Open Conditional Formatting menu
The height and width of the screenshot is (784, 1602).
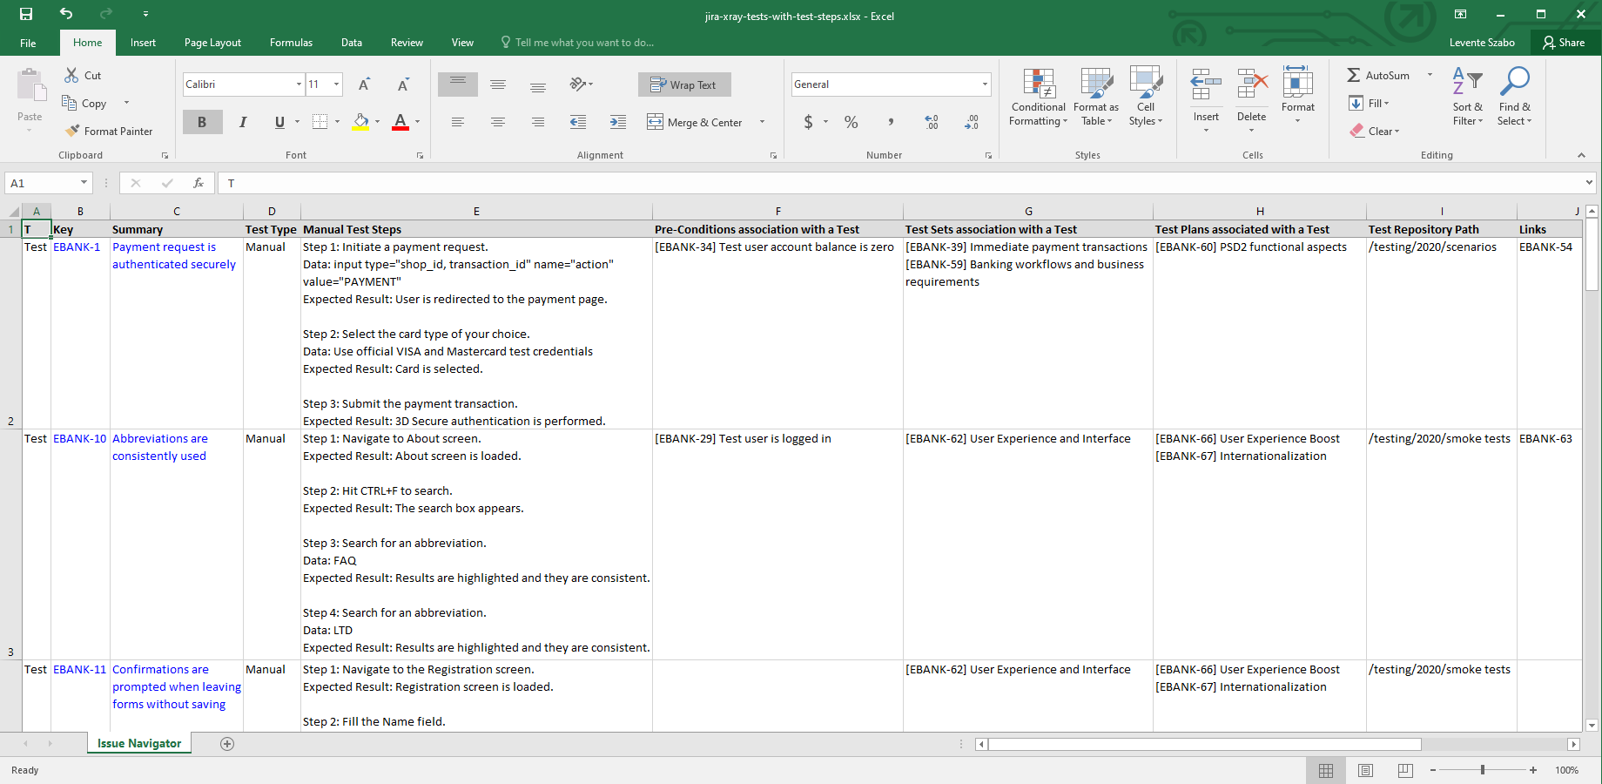[1038, 98]
